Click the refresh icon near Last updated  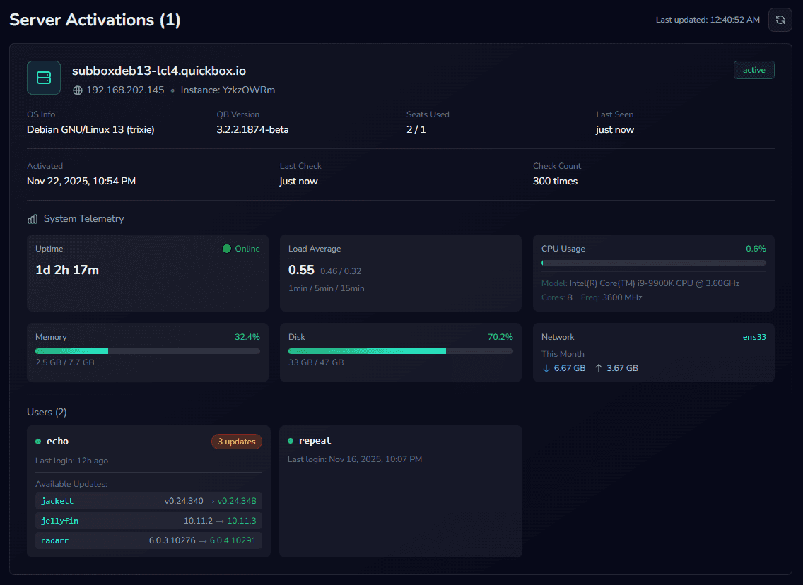pos(780,20)
